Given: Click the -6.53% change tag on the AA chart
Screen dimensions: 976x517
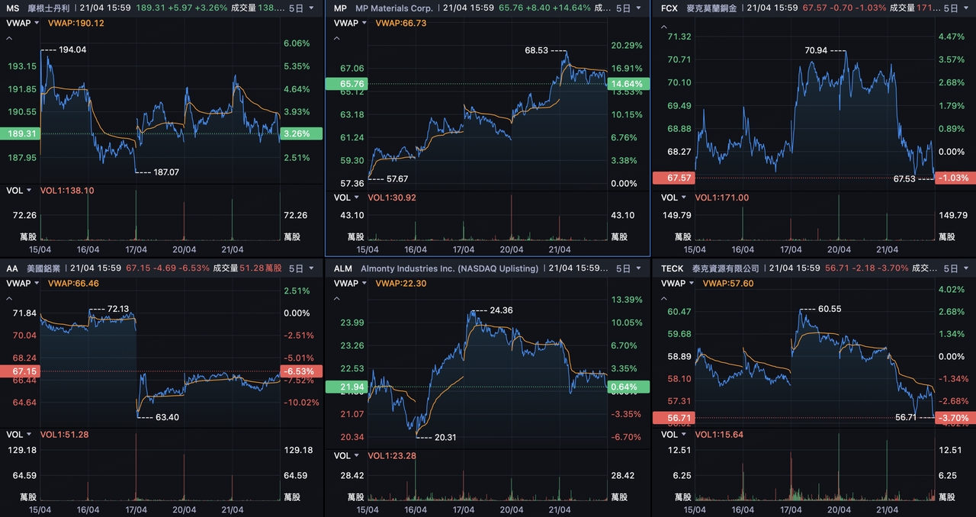Looking at the screenshot, I should 301,371.
